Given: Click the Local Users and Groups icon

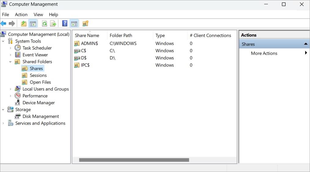Looking at the screenshot, I should click(x=18, y=89).
